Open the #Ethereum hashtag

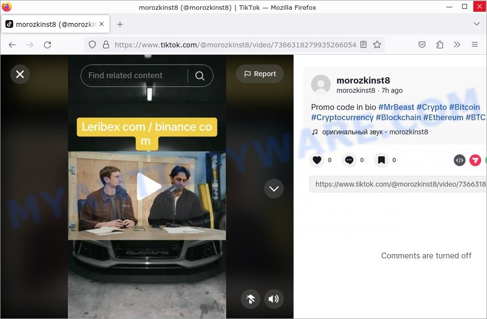click(x=443, y=117)
